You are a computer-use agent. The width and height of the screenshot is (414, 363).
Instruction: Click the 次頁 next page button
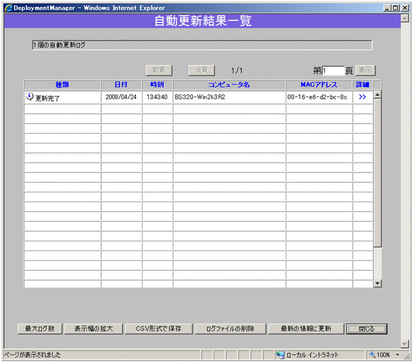tap(202, 70)
